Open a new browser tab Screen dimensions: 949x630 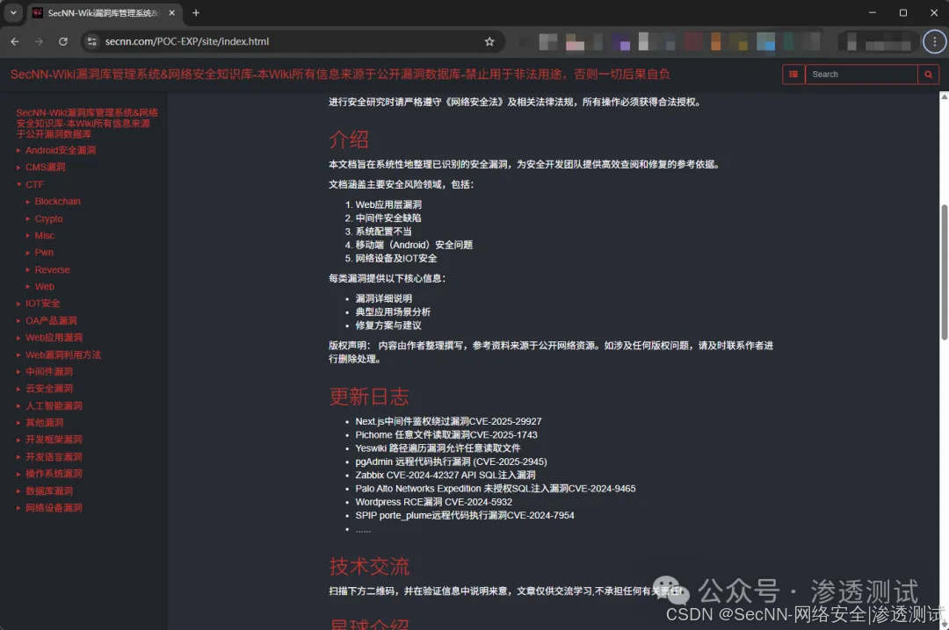195,13
